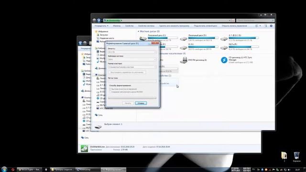Click the refresh icon beside the address bar
The height and width of the screenshot is (172, 306).
[233, 20]
